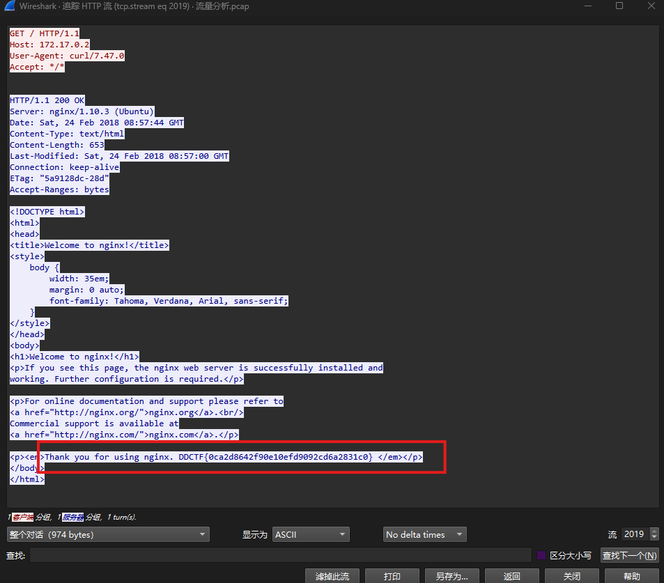Click the 返回 back button
The width and height of the screenshot is (664, 583).
point(512,576)
